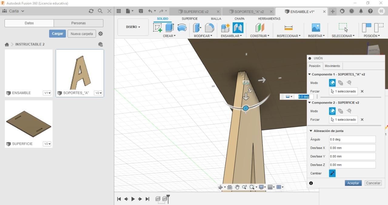Viewport: 388px width, 205px height.
Task: Open the INSPECCIONAR dropdown menu
Action: [289, 36]
